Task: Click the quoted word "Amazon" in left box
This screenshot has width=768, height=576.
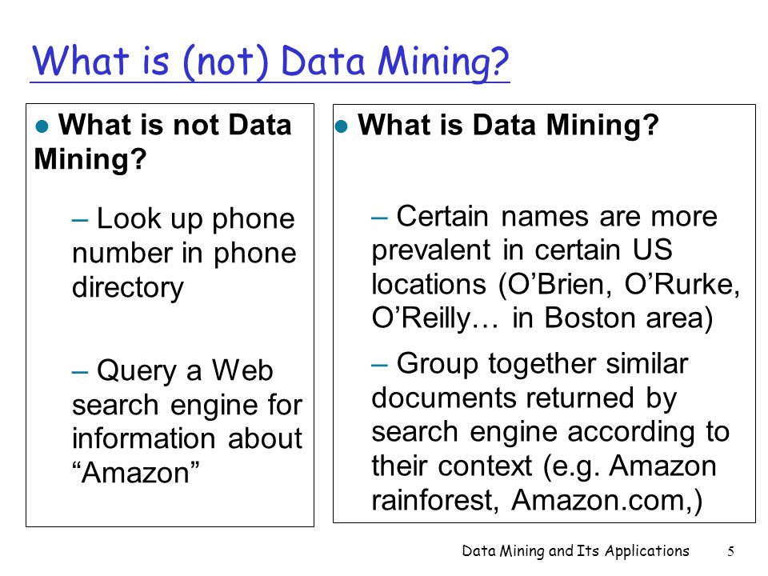Action: (x=136, y=473)
